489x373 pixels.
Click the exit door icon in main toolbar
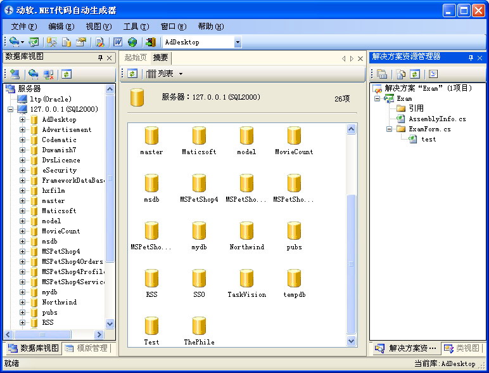[x=151, y=42]
